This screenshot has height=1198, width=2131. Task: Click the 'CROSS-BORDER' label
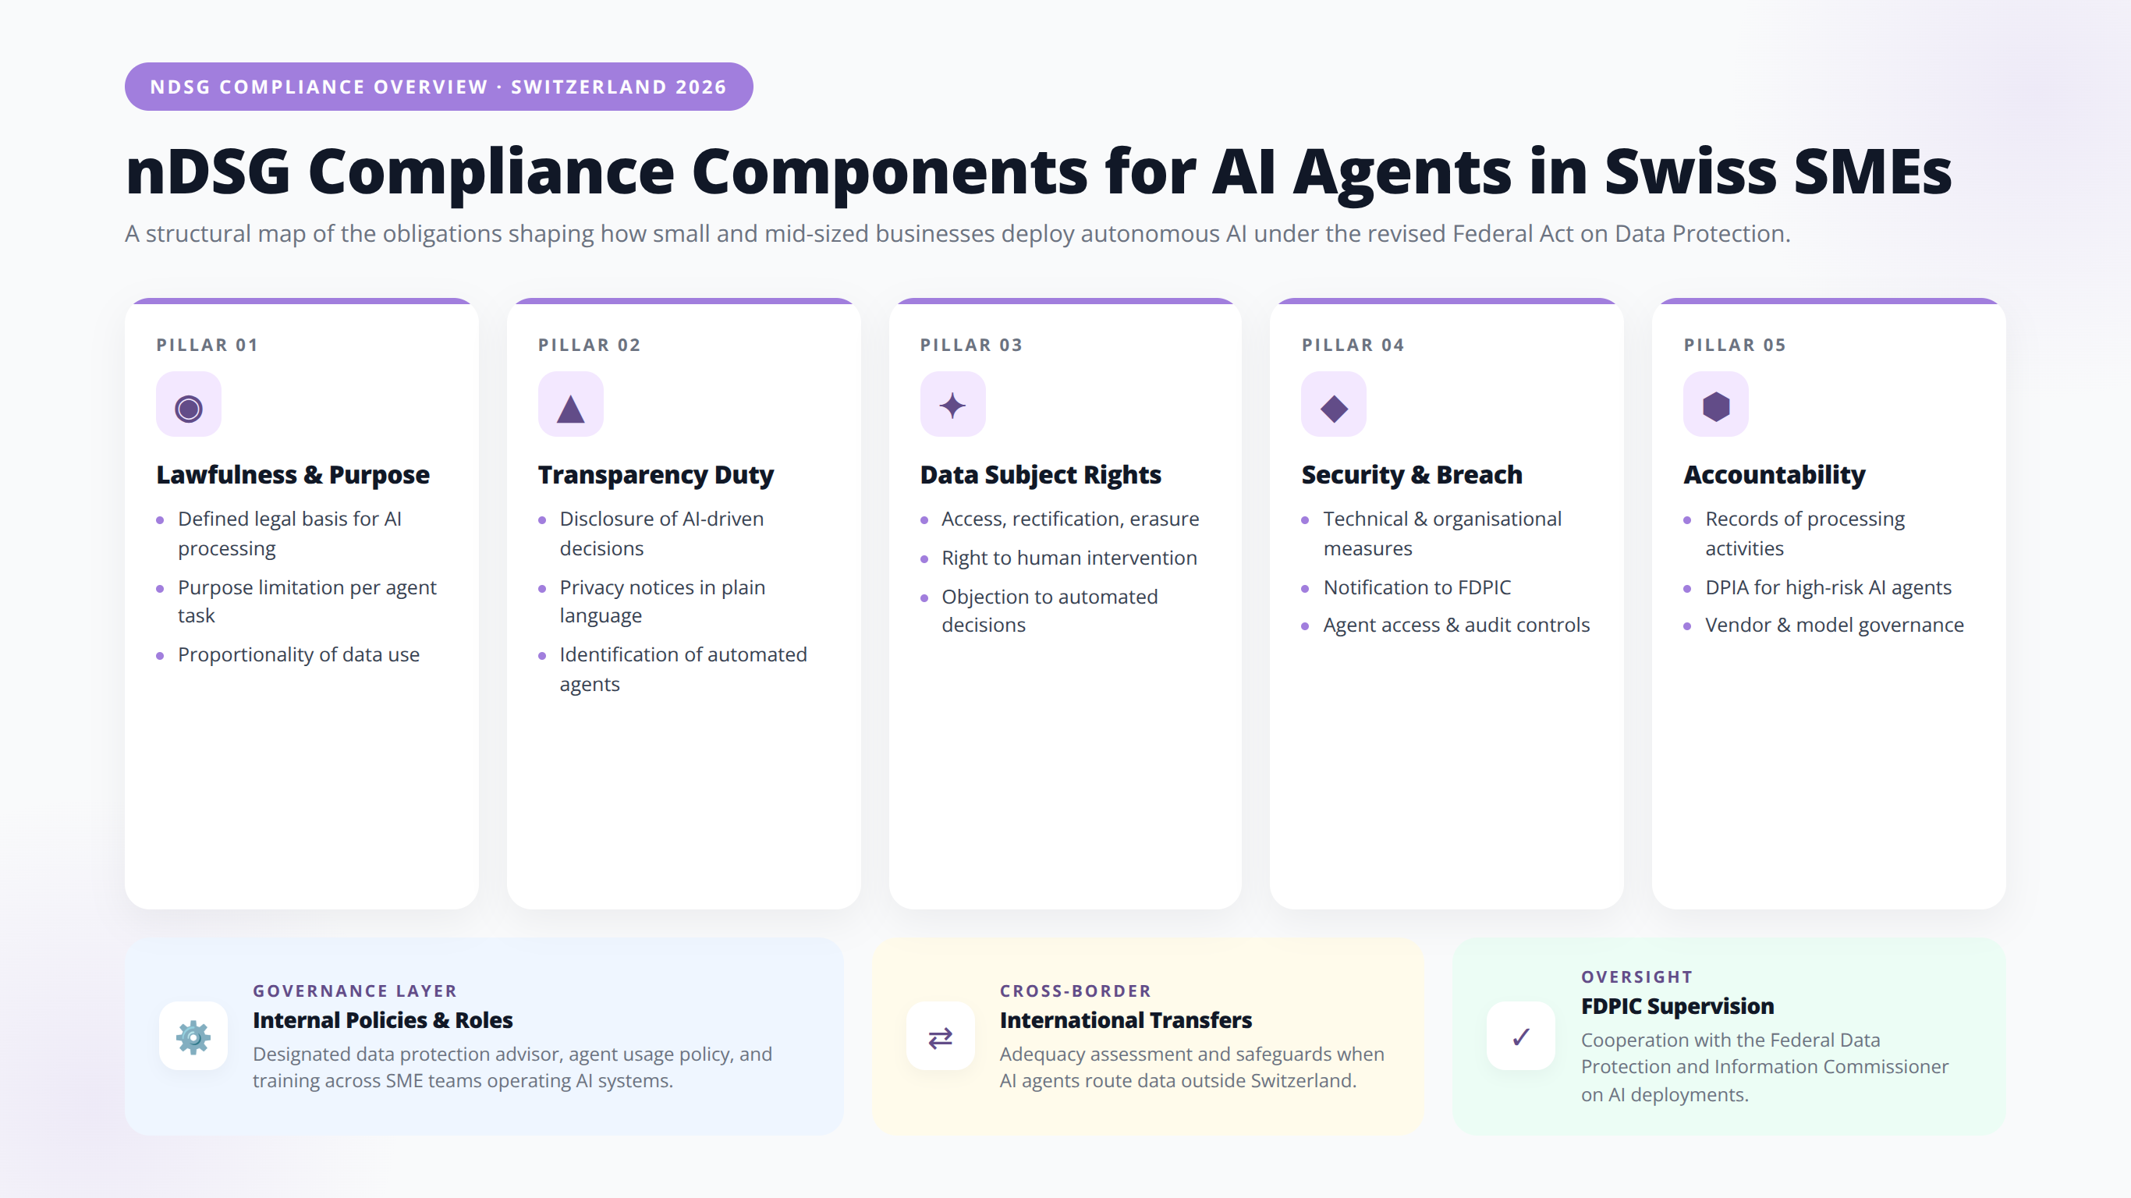(x=1076, y=991)
